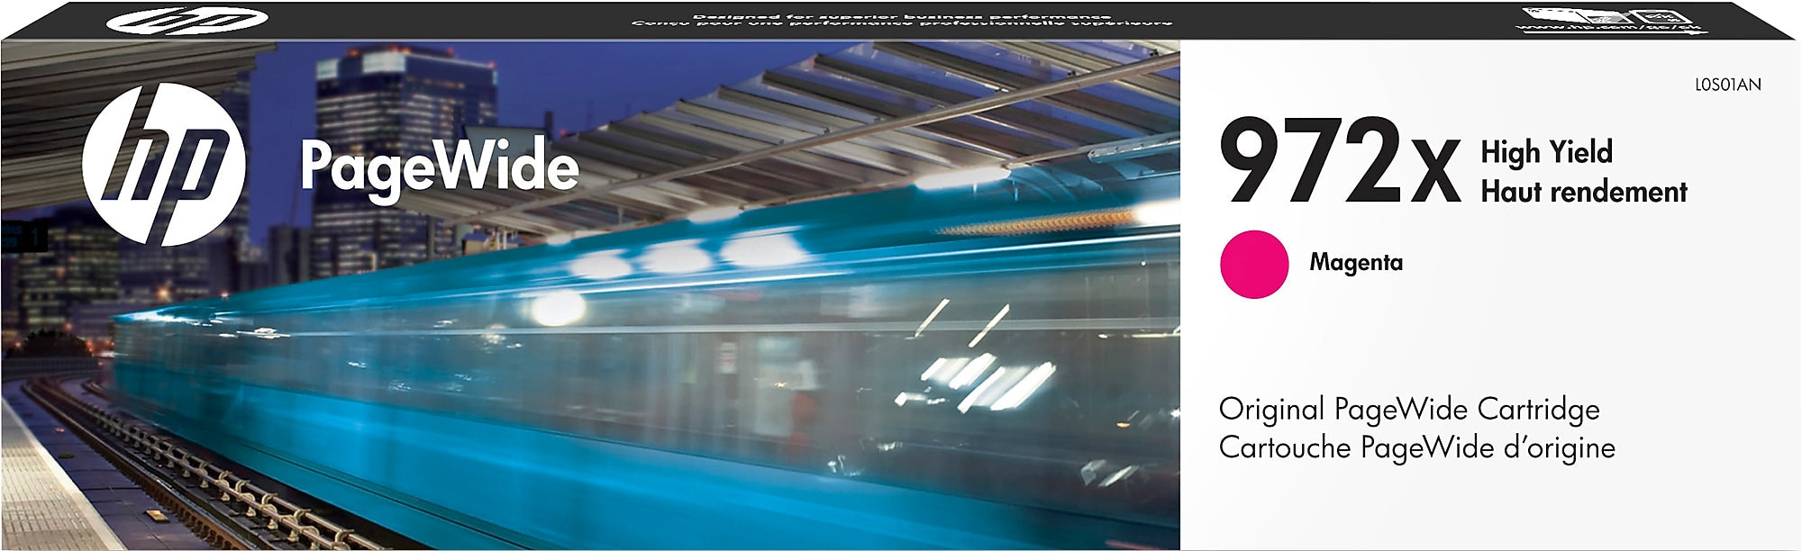Click the "Magenta" color name
1802x551 pixels.
1356,263
